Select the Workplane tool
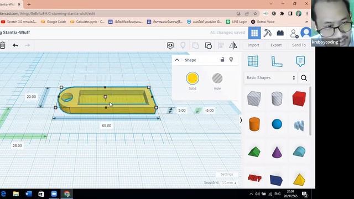The width and height of the screenshot is (354, 199). point(253,61)
